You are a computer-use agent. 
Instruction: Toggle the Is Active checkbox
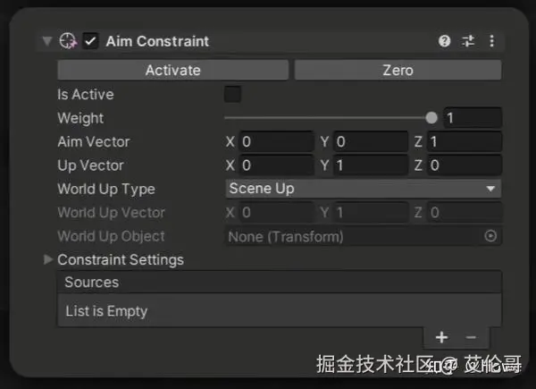(x=232, y=94)
